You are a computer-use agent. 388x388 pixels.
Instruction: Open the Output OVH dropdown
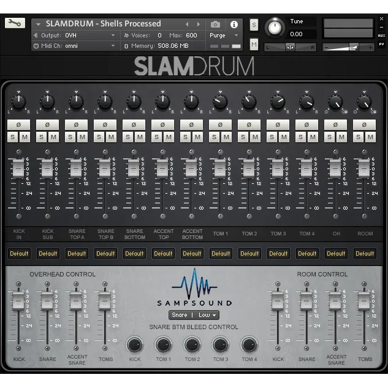pos(75,36)
